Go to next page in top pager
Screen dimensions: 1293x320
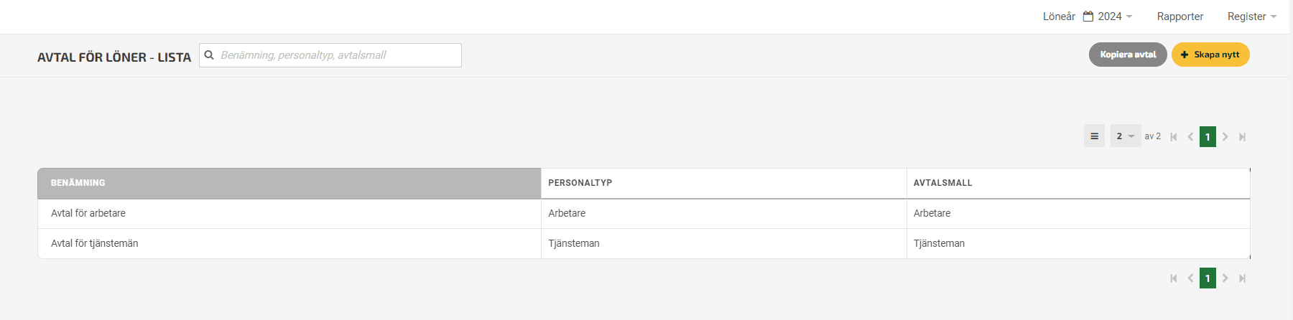(1225, 137)
